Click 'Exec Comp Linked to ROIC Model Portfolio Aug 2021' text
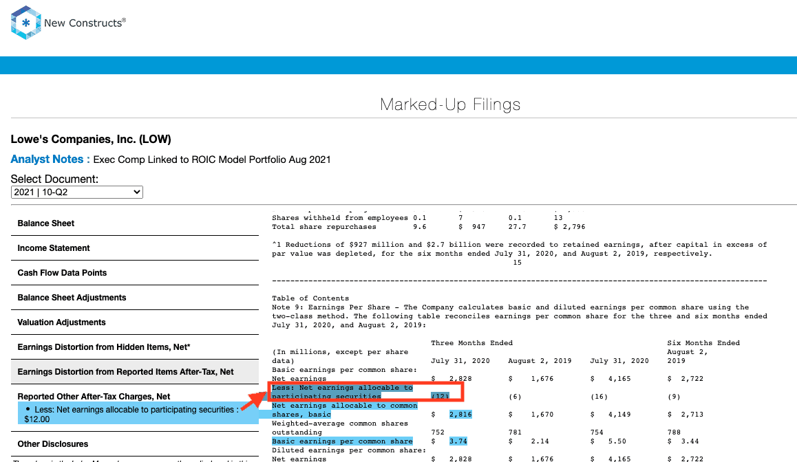 point(212,159)
